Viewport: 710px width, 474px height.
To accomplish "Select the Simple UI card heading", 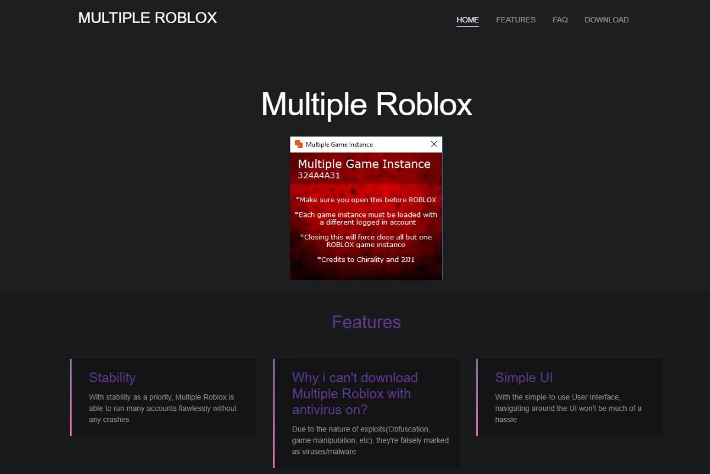I will click(524, 378).
